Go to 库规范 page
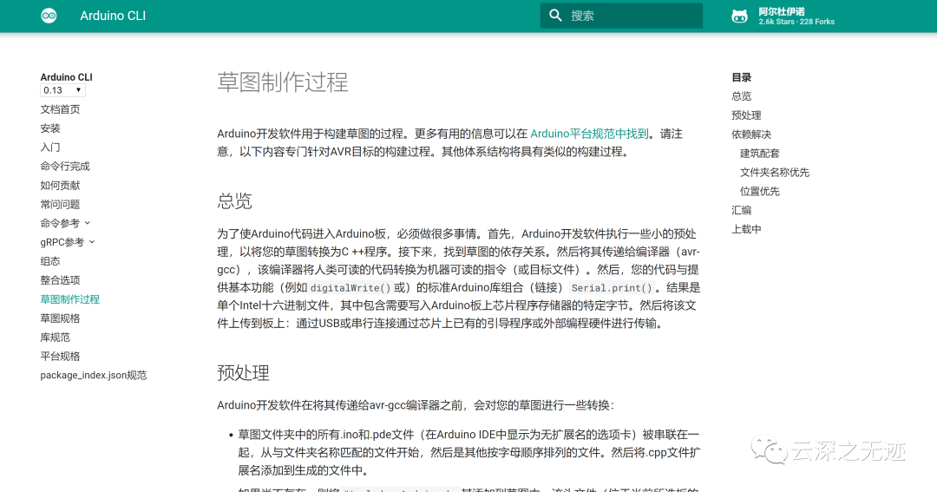937x492 pixels. tap(55, 338)
